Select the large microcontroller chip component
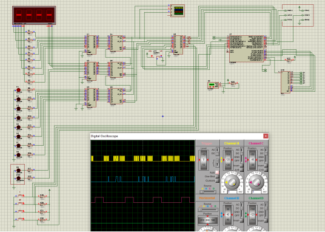Viewport: 325px width, 232px height. click(247, 49)
